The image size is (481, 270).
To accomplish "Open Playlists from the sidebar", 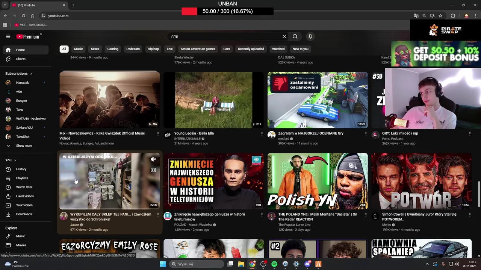I will [x=26, y=178].
